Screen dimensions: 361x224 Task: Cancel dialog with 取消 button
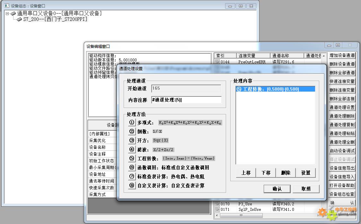(306, 189)
